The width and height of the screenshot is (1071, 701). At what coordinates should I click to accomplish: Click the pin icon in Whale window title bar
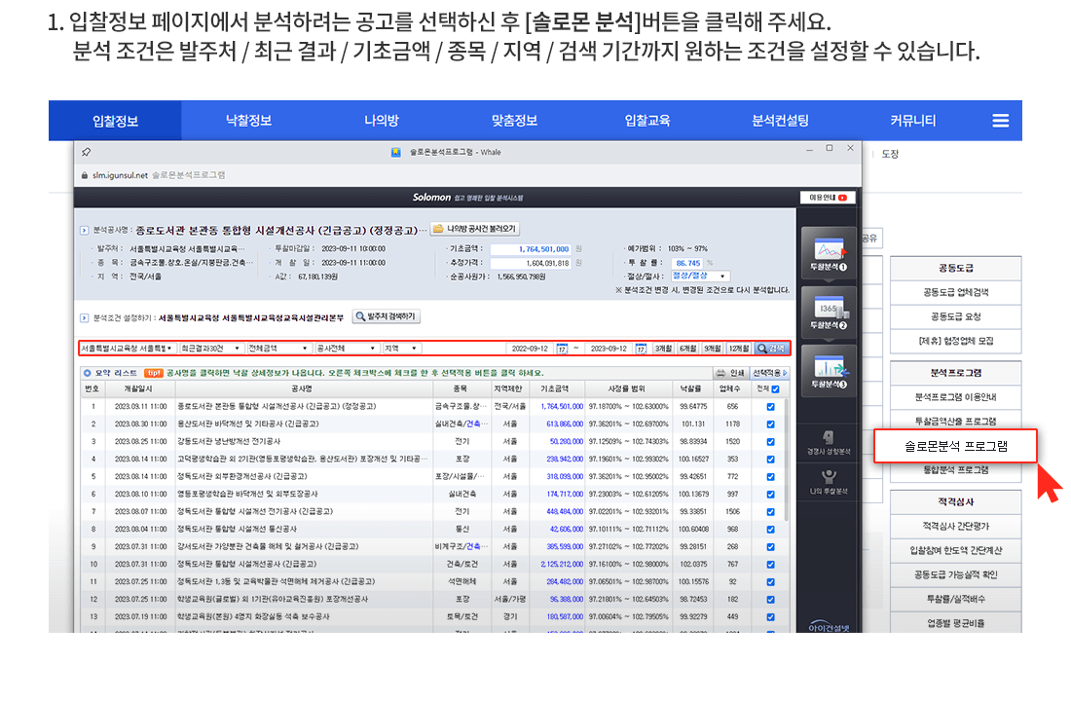[86, 152]
